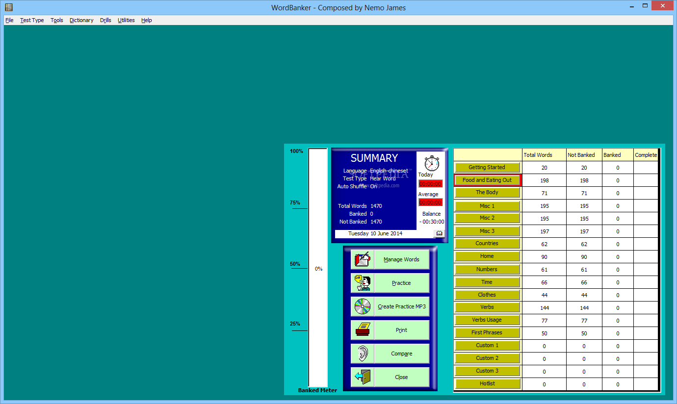Click the Language value English-chineset
Viewport: 677px width, 404px height.
[389, 171]
